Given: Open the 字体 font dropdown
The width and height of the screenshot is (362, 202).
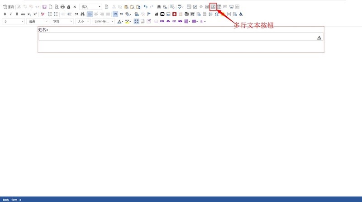Looking at the screenshot, I should [62, 21].
